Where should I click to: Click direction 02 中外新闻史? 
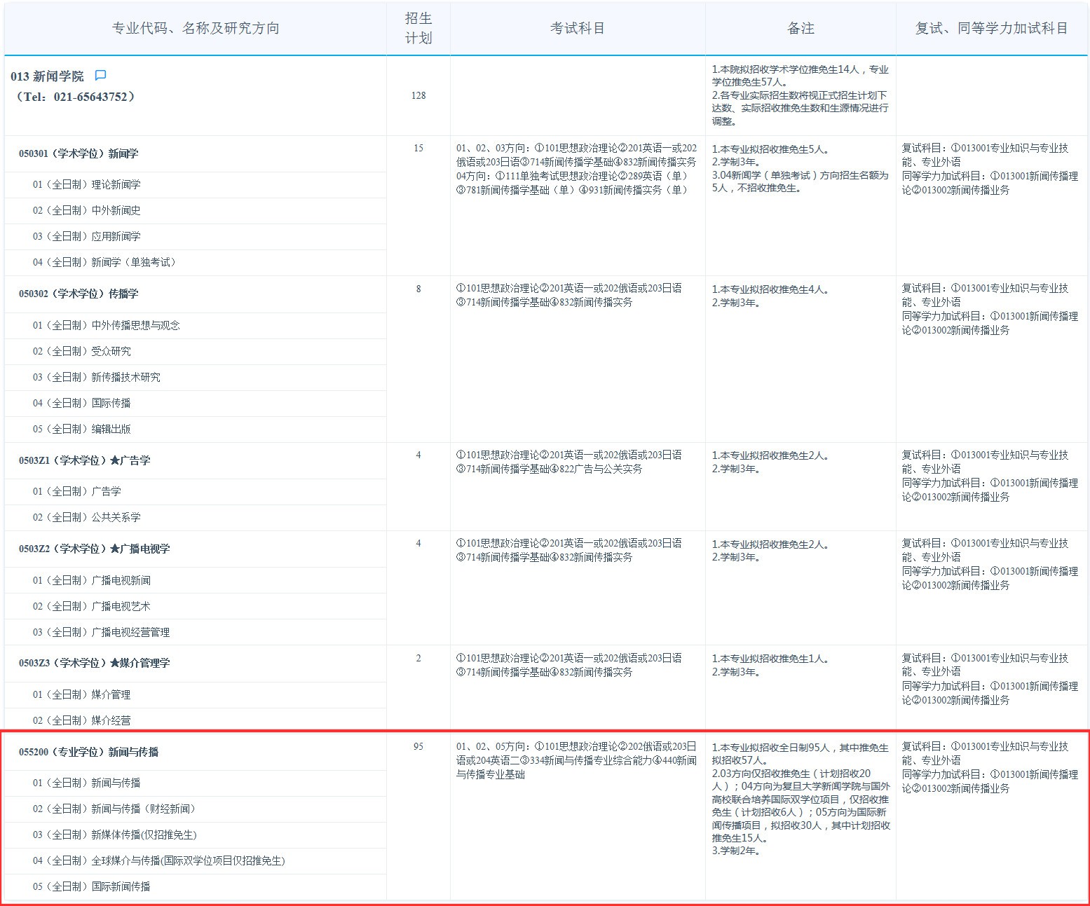click(x=86, y=211)
